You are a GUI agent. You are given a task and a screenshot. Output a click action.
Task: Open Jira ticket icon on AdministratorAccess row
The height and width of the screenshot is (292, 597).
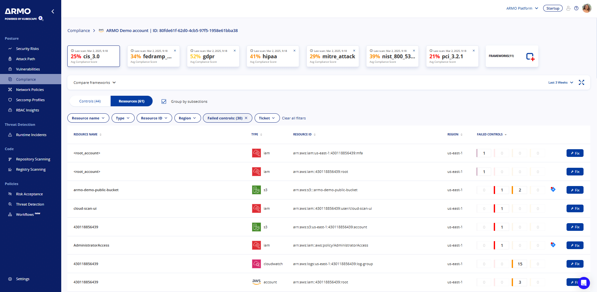tap(553, 245)
